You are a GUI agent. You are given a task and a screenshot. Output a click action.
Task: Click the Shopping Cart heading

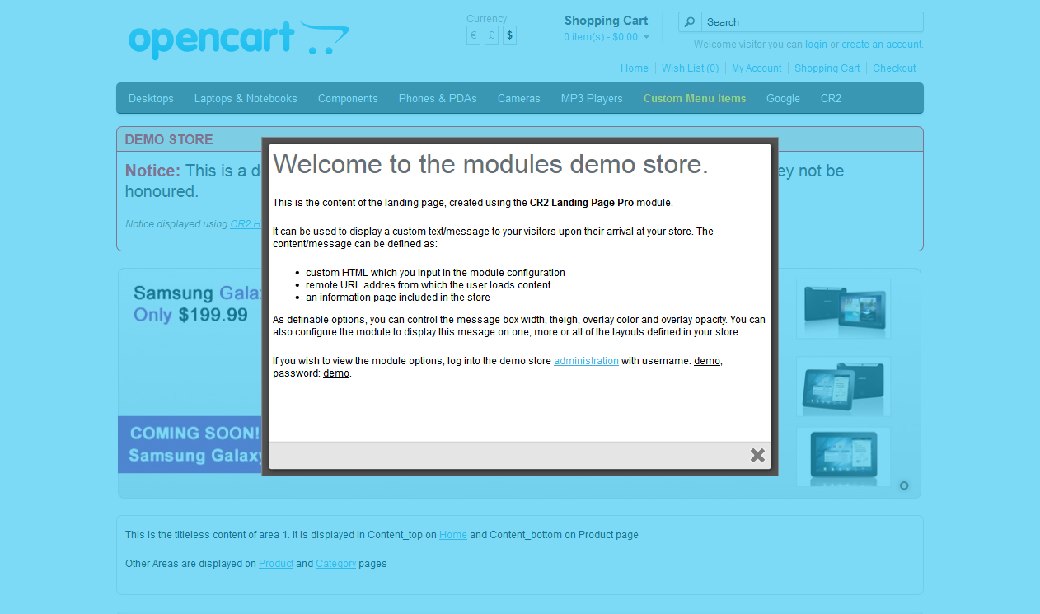point(607,21)
